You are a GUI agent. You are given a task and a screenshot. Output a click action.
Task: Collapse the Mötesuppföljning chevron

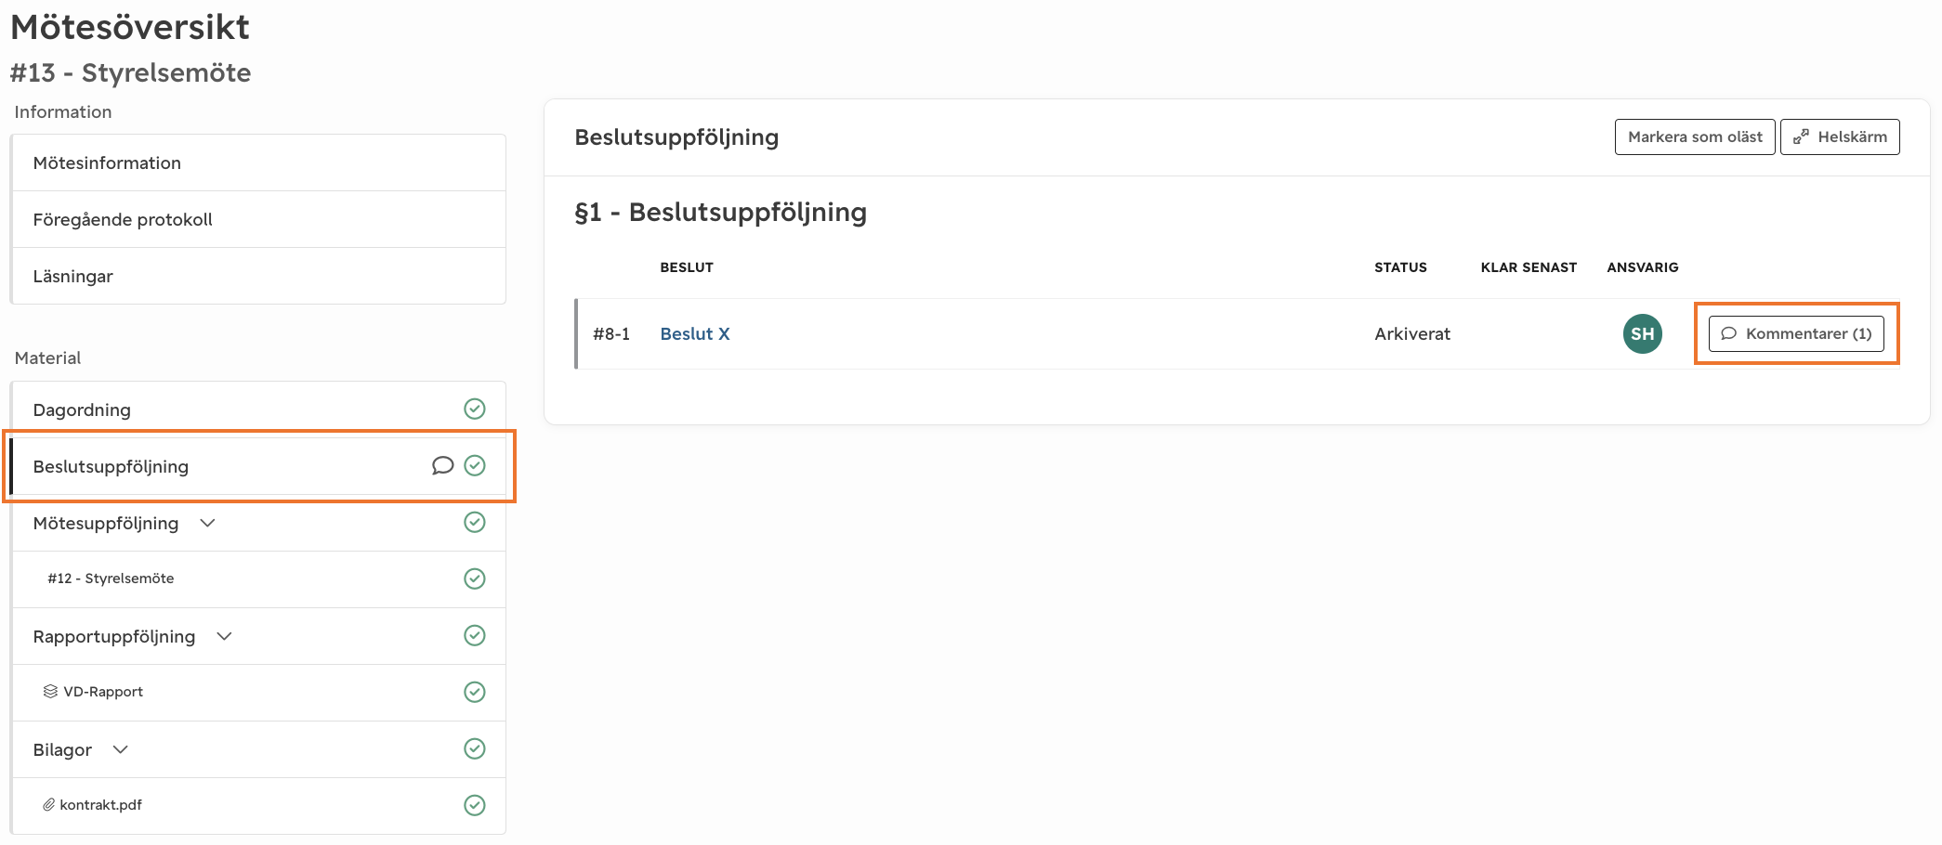coord(207,524)
